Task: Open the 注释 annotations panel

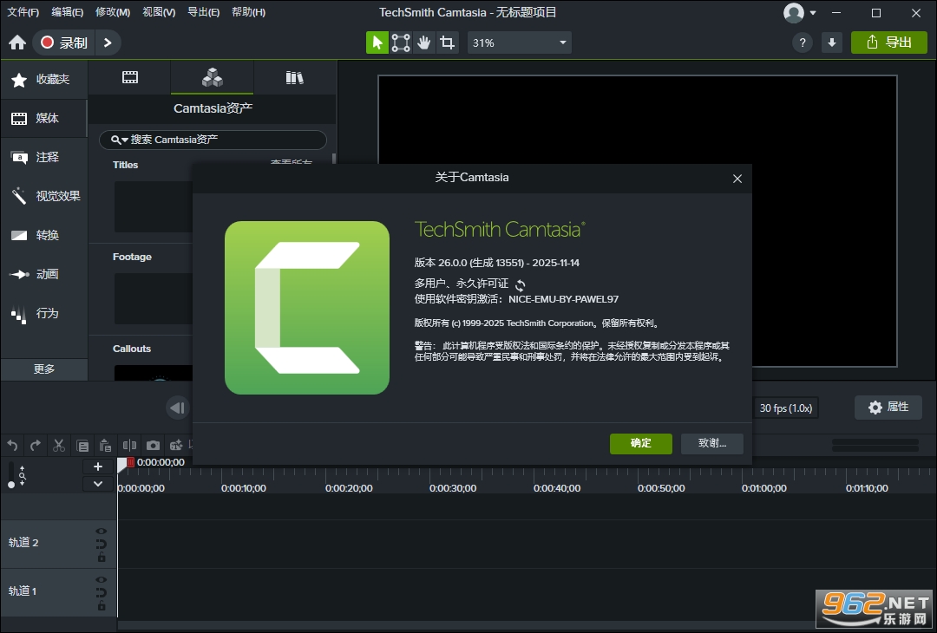Action: 44,157
